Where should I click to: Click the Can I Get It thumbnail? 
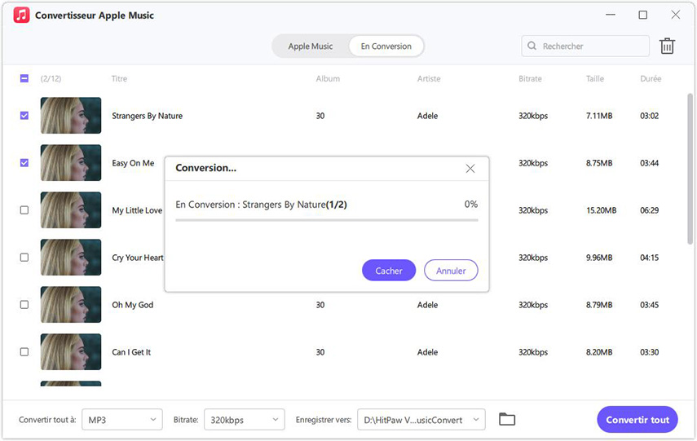[x=71, y=351]
